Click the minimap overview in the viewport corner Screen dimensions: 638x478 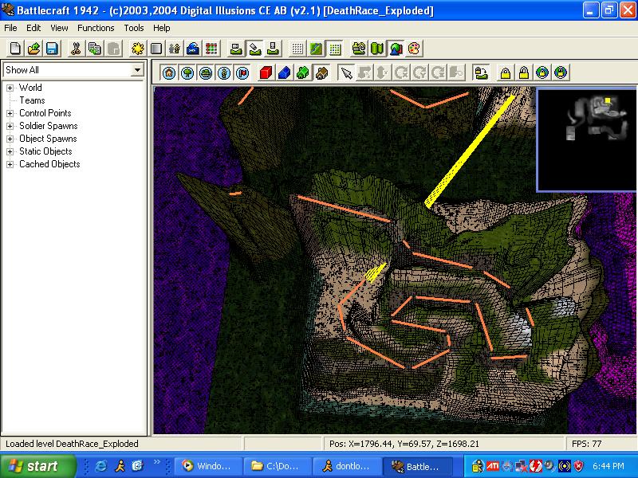[587, 139]
